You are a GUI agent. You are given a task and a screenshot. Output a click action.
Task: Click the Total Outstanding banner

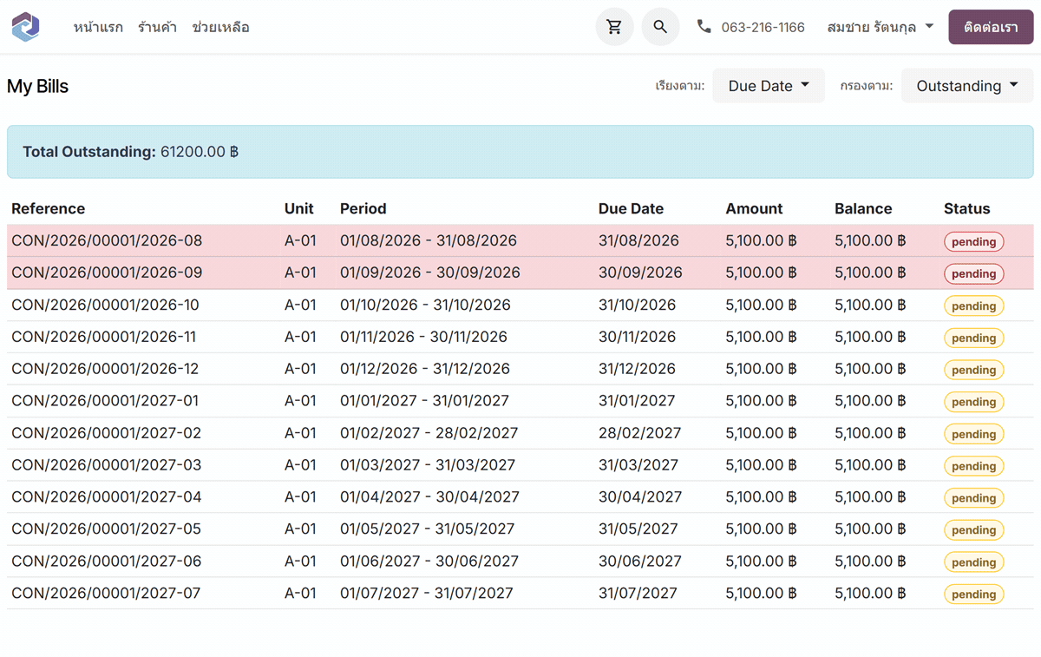[520, 152]
